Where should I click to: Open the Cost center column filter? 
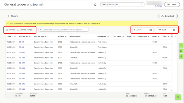tap(123, 37)
